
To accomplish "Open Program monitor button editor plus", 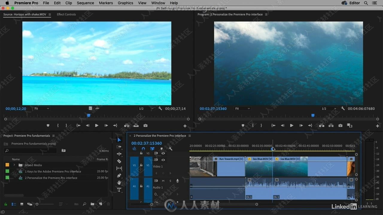I will click(x=378, y=126).
